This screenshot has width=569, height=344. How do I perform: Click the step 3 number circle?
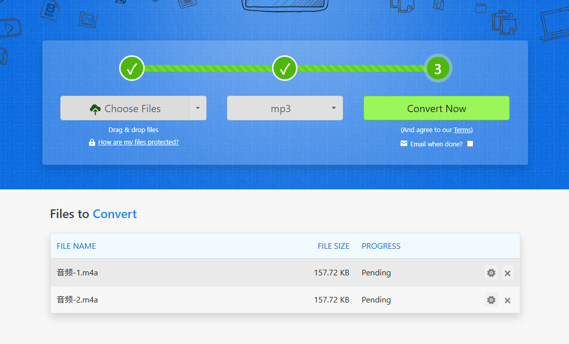click(438, 68)
